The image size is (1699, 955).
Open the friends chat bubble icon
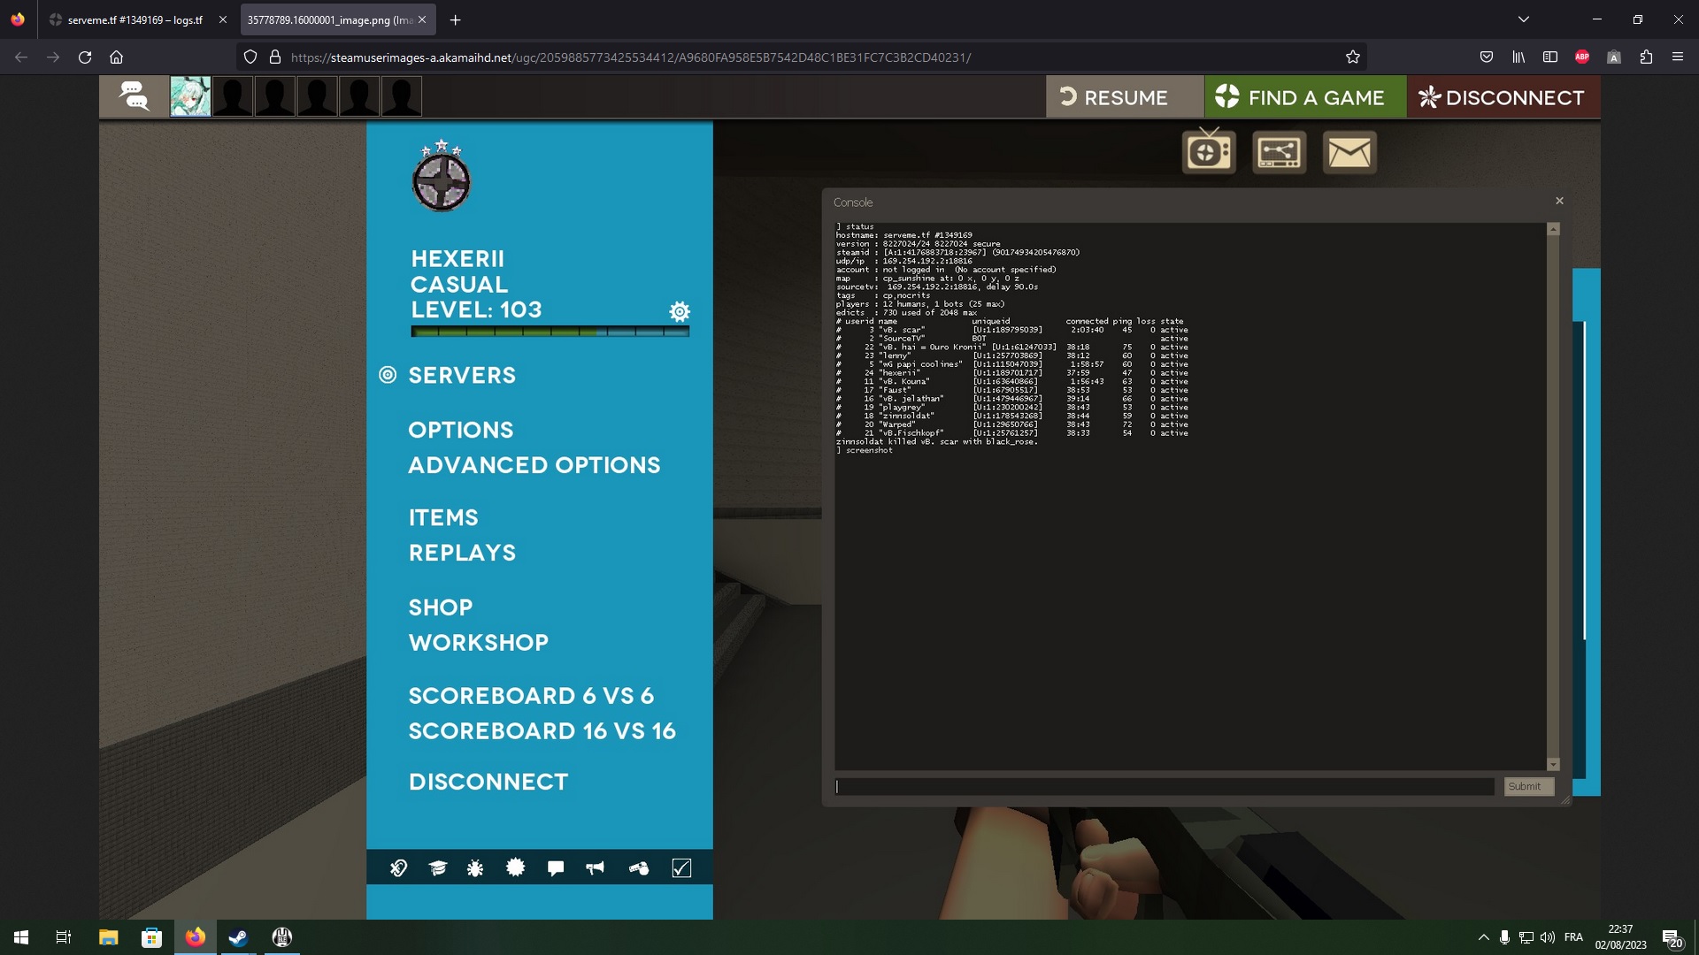click(x=134, y=95)
